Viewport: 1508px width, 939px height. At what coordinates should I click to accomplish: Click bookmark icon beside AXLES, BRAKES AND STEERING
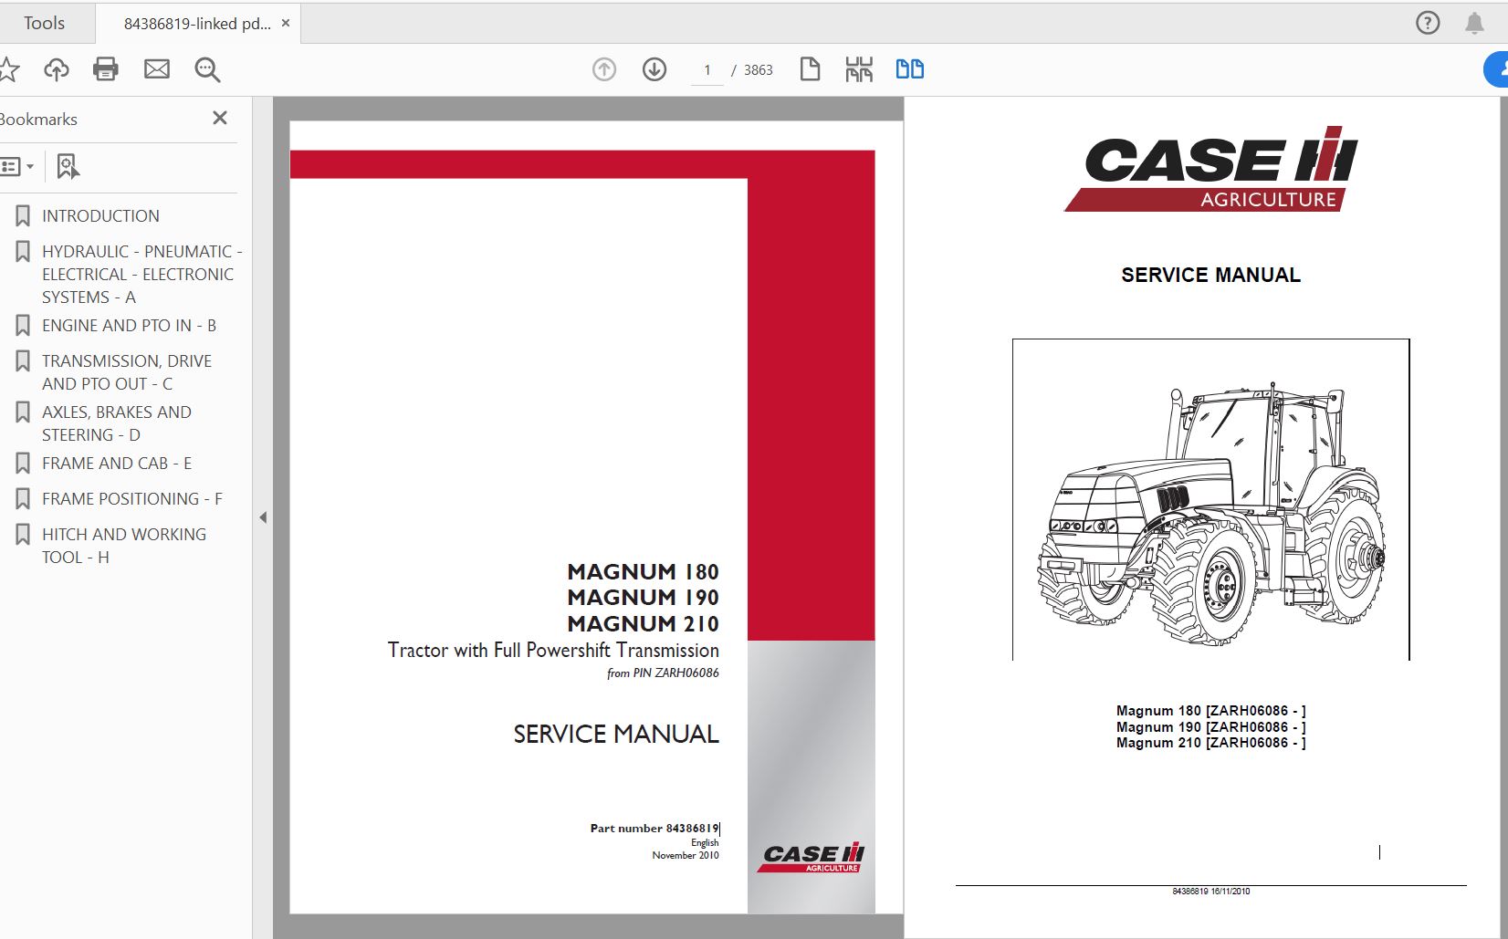click(x=23, y=412)
